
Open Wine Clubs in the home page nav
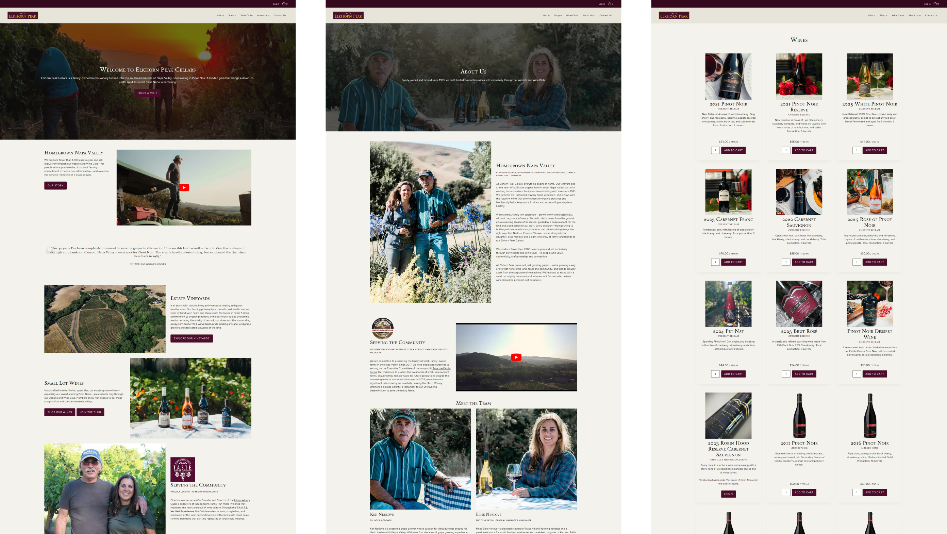(247, 15)
